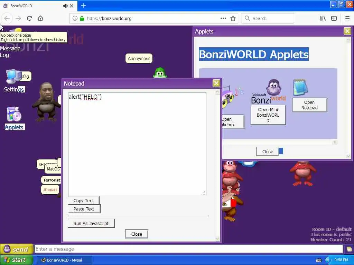
Task: Click Applets vertical scrollbar down arrow
Action: click(x=348, y=156)
